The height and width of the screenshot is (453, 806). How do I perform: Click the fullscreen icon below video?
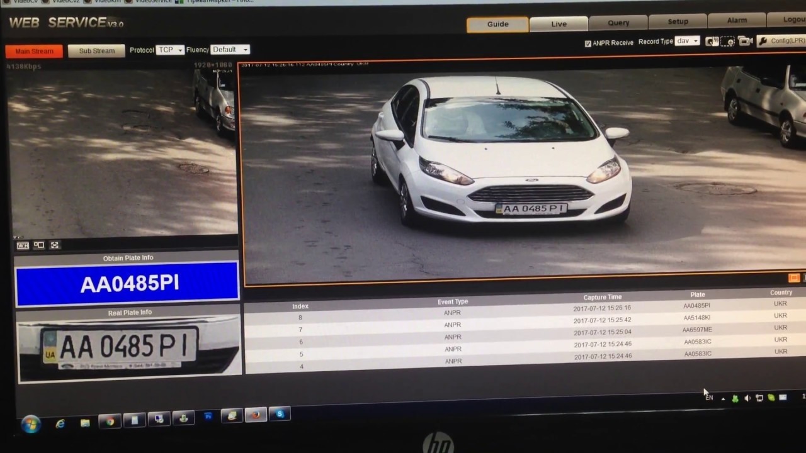(x=55, y=245)
